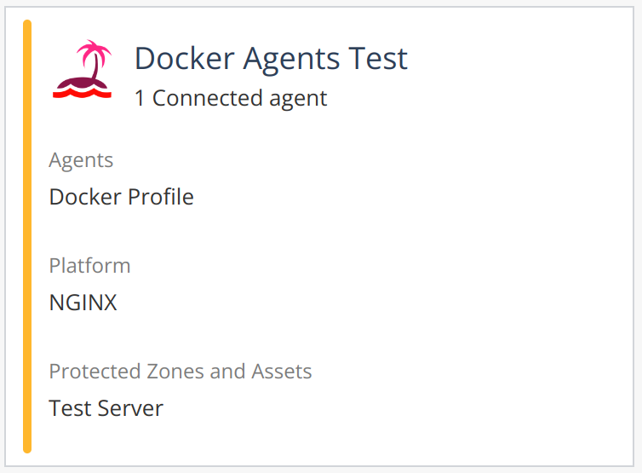The height and width of the screenshot is (473, 642).
Task: Open the Docker Agents Test profile title
Action: (271, 58)
